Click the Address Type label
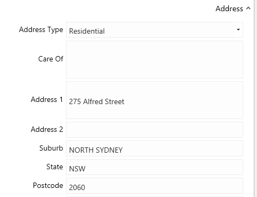The height and width of the screenshot is (197, 257). click(x=41, y=30)
